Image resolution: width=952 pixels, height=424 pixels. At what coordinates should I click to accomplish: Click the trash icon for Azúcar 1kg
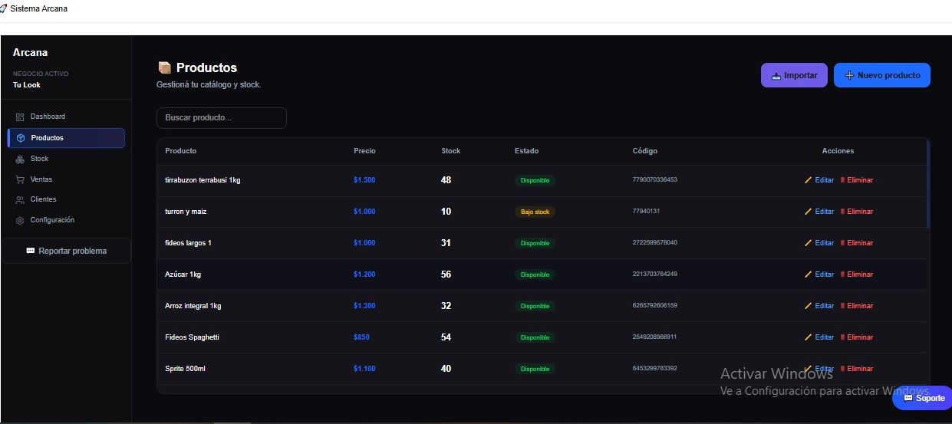click(x=843, y=274)
